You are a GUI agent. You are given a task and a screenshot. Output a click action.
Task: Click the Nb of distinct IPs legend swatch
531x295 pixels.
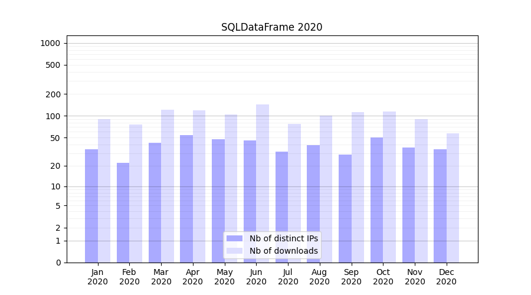[x=234, y=238]
